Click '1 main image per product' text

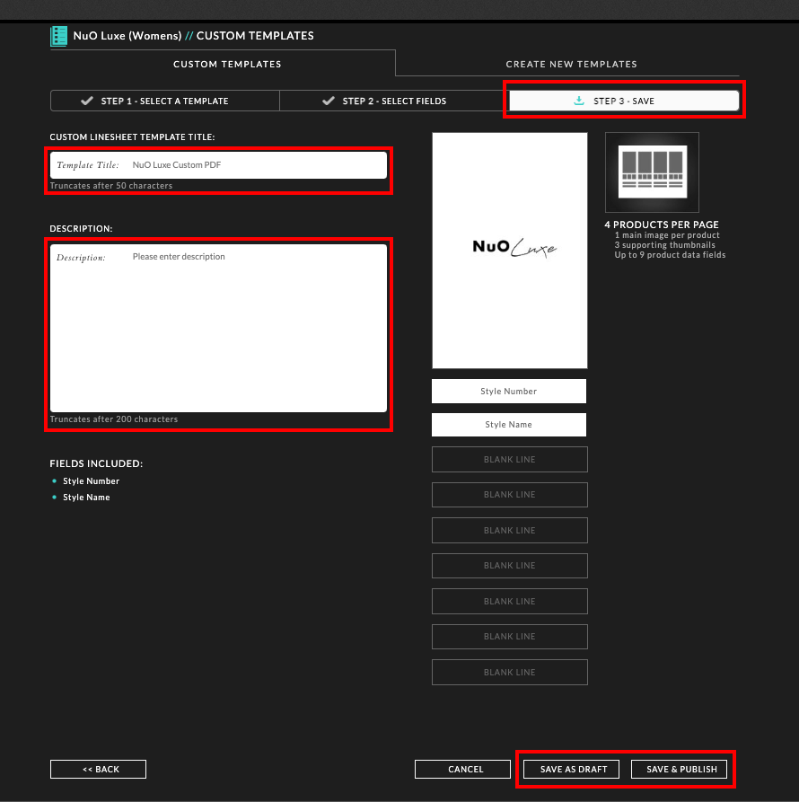click(x=667, y=235)
